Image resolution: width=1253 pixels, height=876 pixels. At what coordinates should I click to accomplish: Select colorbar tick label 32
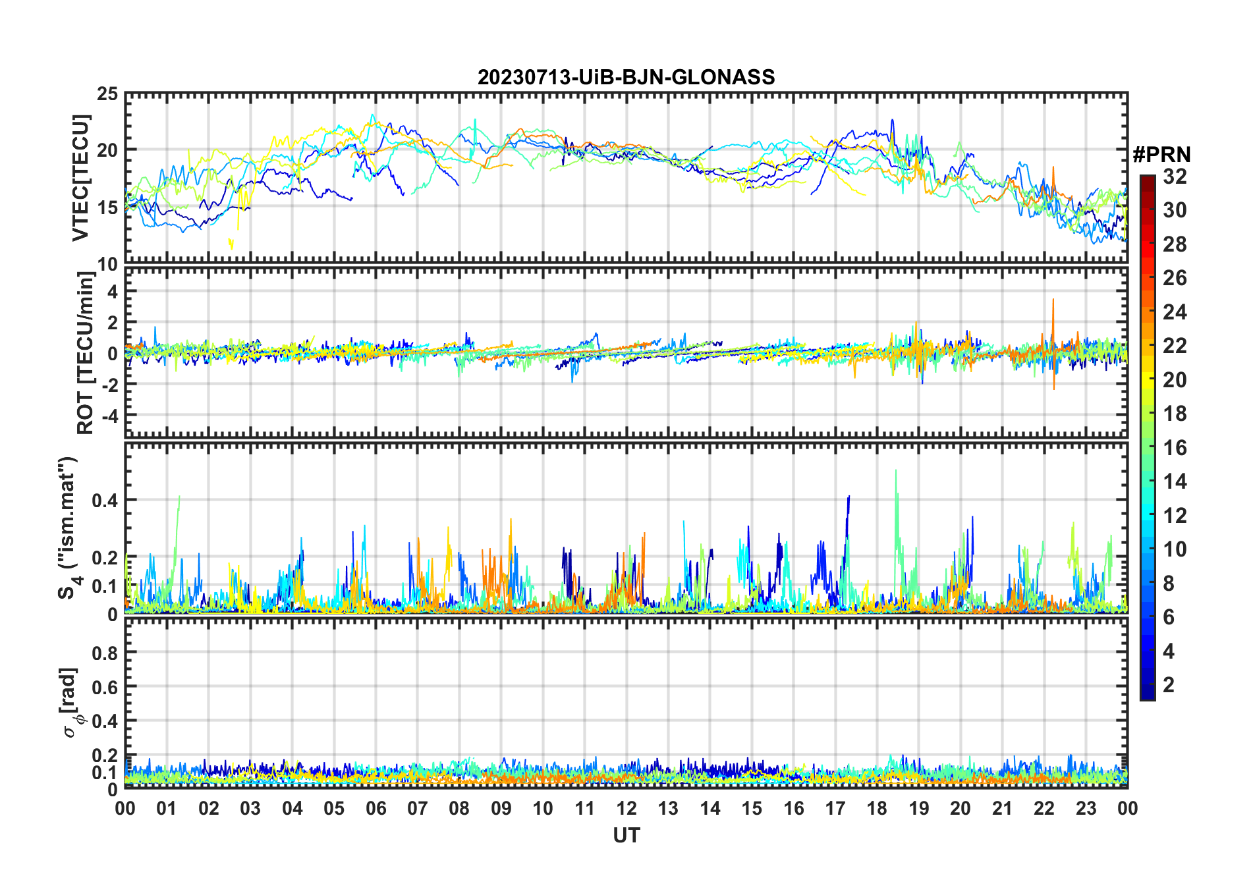point(1175,177)
